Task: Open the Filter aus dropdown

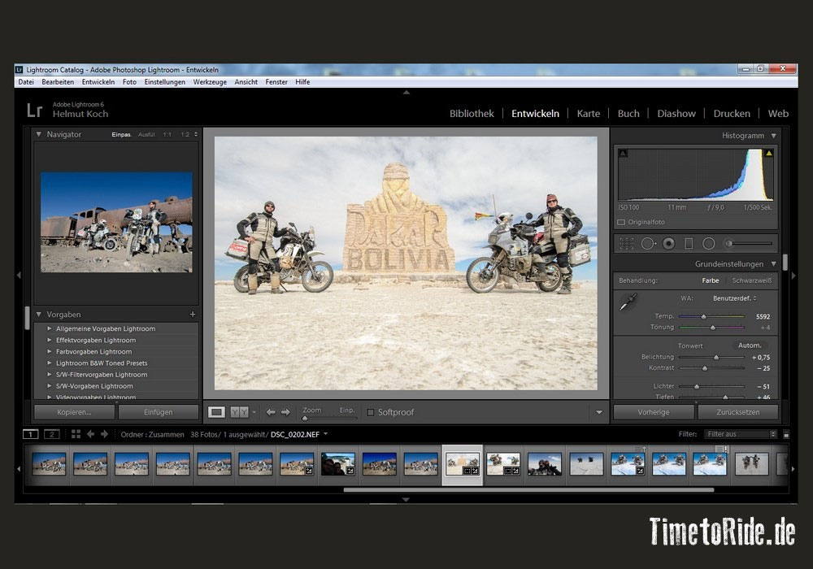Action: coord(741,434)
